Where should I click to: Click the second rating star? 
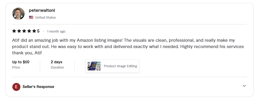pyautogui.click(x=19, y=31)
